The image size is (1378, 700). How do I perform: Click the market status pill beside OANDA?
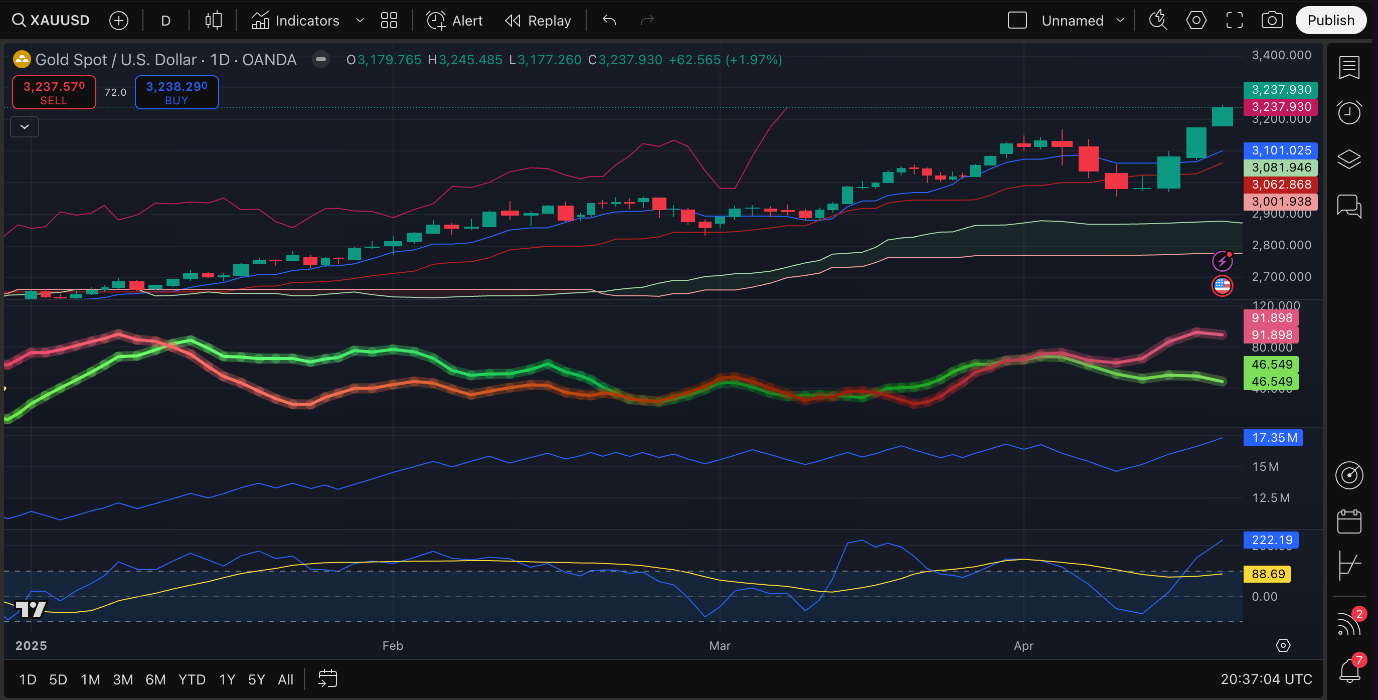click(321, 59)
